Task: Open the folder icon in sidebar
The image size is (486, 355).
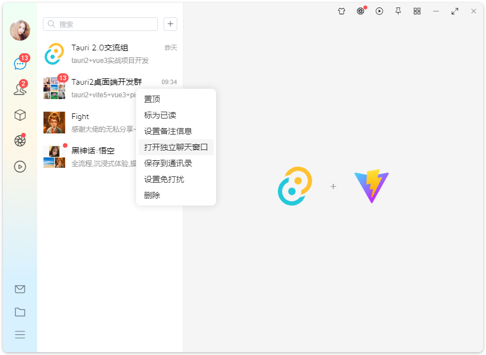Action: (x=20, y=311)
